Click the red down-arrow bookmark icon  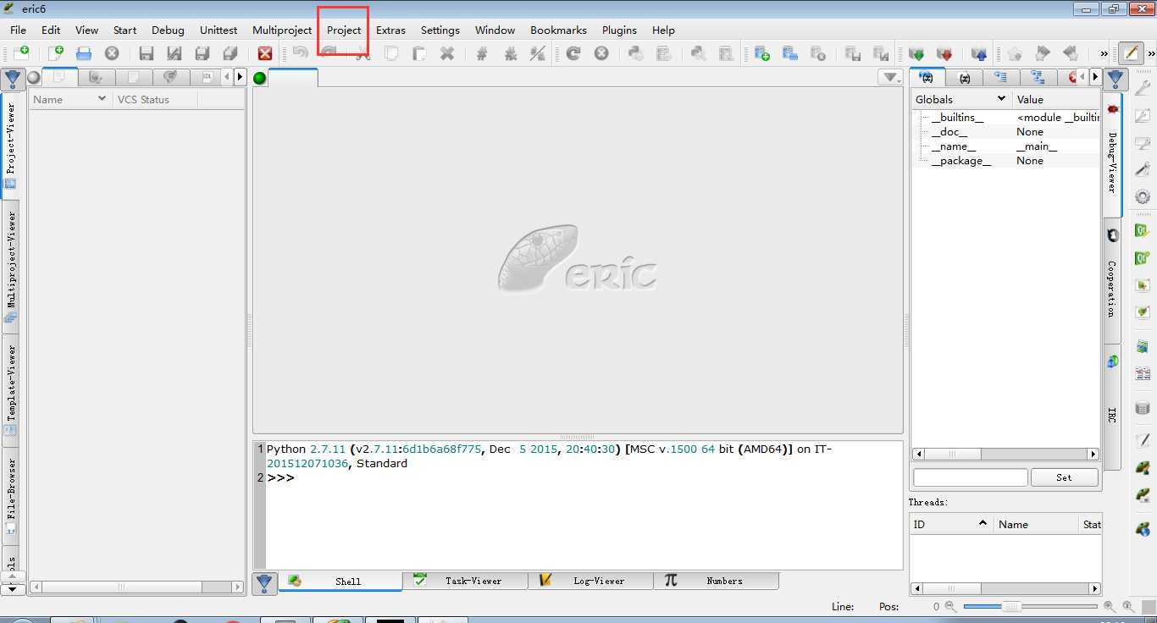pos(944,53)
